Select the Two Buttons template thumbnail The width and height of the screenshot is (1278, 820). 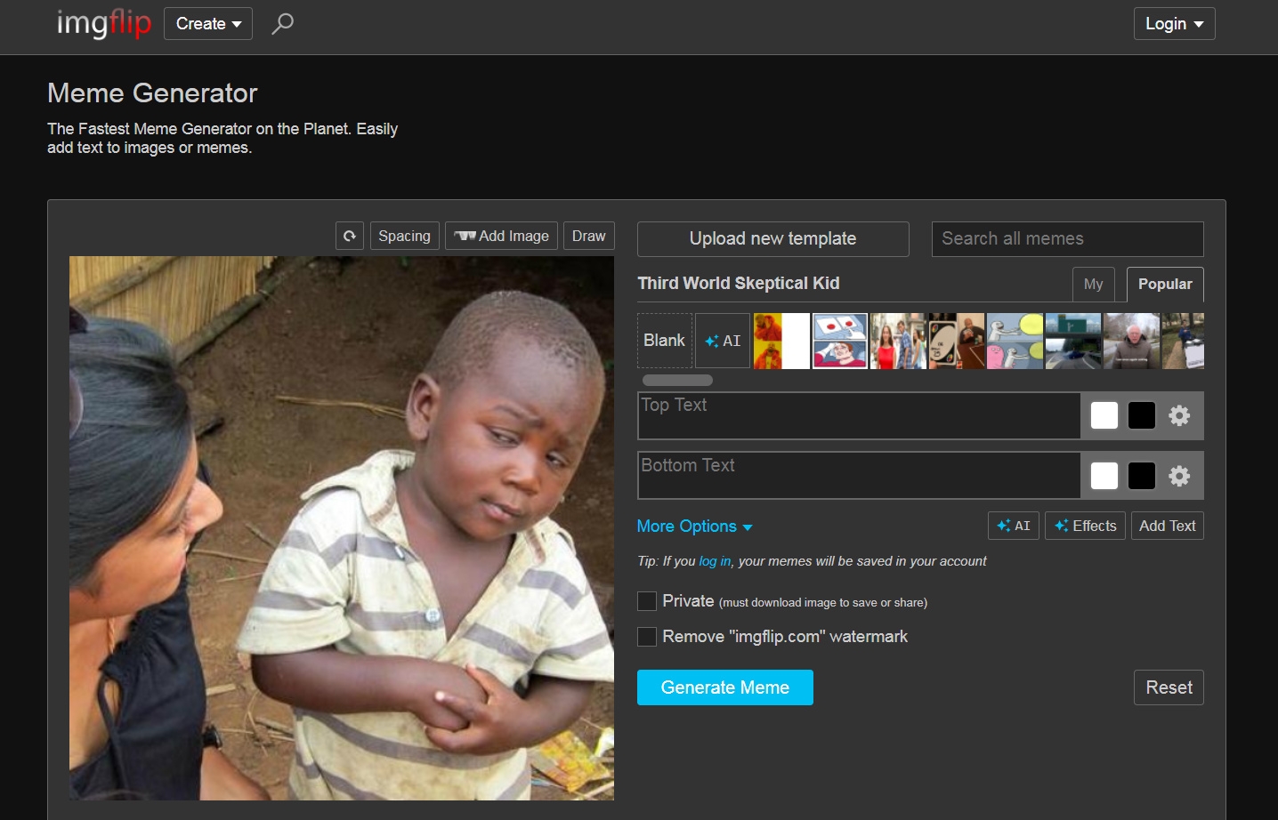pos(840,341)
